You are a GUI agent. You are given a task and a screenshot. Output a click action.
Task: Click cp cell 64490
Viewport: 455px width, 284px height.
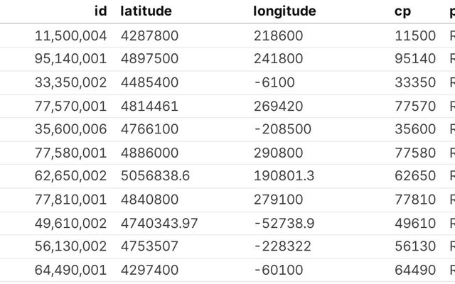414,270
